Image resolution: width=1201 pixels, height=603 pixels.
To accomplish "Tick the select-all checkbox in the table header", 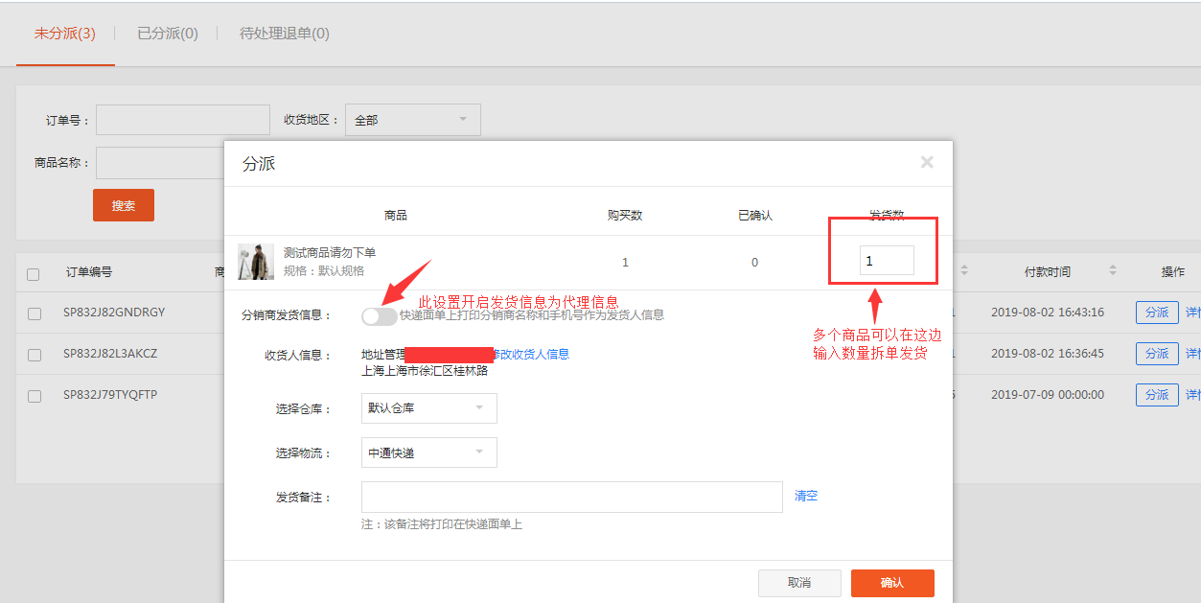I will 34,274.
